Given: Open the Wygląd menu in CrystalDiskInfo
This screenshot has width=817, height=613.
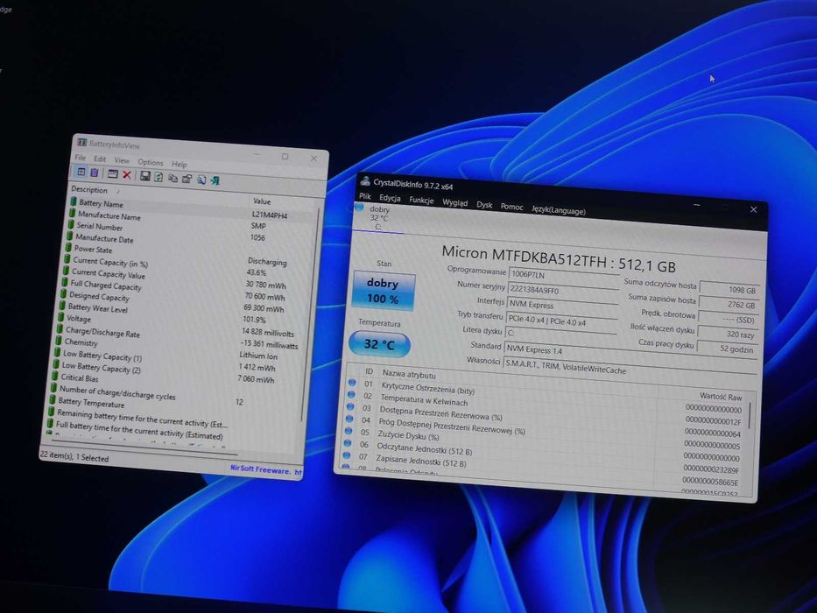Looking at the screenshot, I should click(x=454, y=203).
